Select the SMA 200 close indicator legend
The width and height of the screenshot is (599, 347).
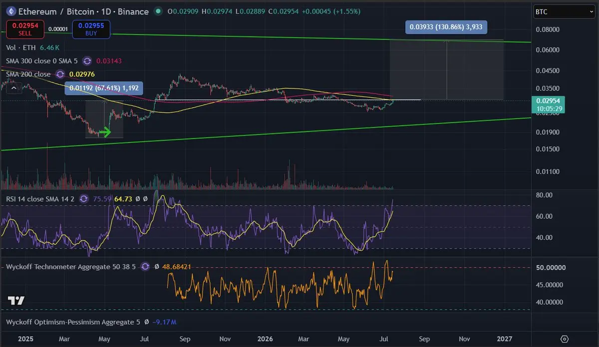[28, 74]
